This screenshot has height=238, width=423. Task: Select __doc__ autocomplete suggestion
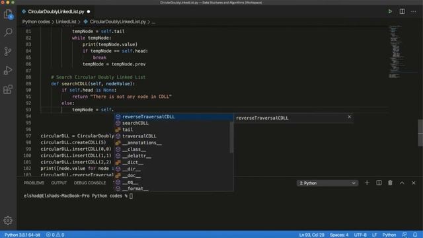click(172, 175)
